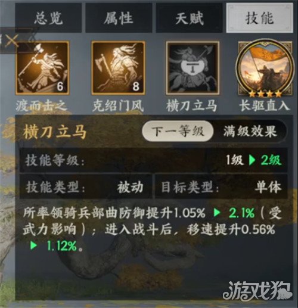
Task: Click the level 8 badge on 克绍门风
Action: [x=136, y=86]
